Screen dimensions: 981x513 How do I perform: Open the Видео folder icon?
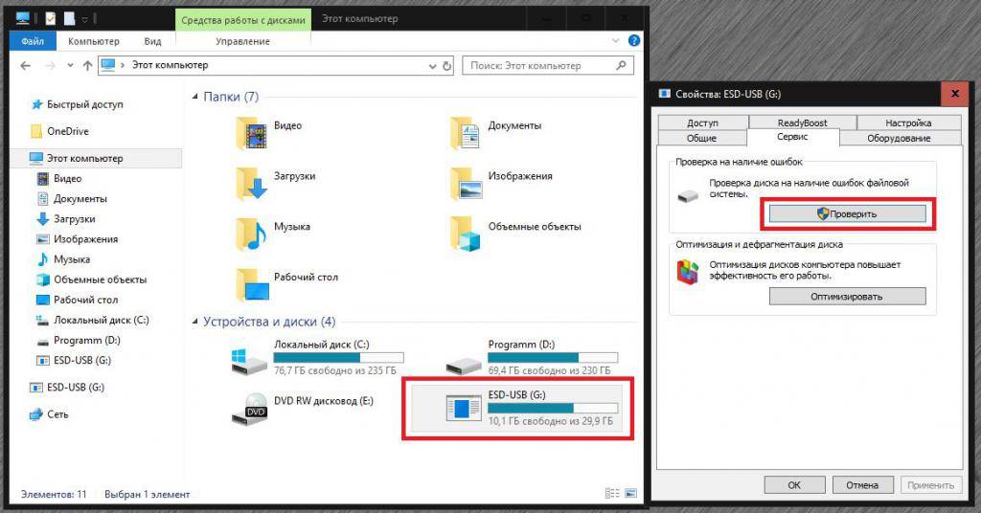coord(253,134)
